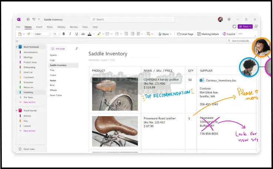Click the Back navigation arrow icon

[28, 19]
